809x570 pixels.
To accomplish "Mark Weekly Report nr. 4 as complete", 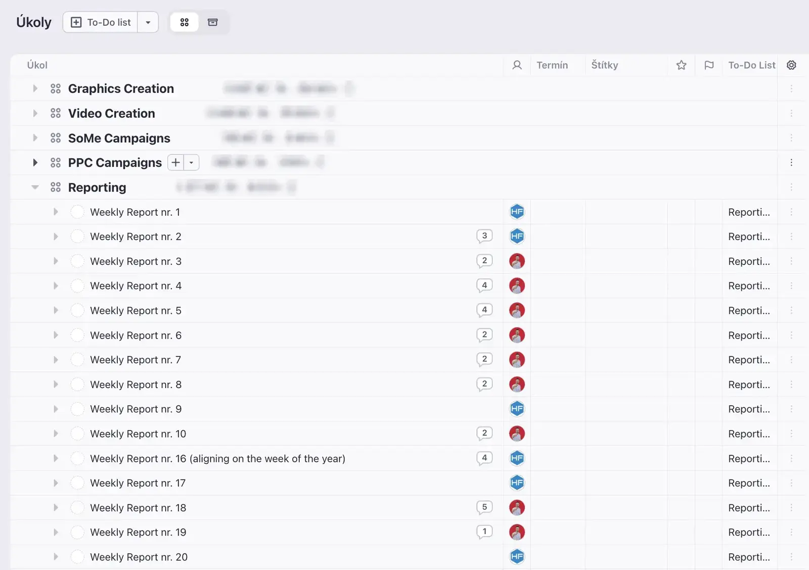I will tap(77, 286).
